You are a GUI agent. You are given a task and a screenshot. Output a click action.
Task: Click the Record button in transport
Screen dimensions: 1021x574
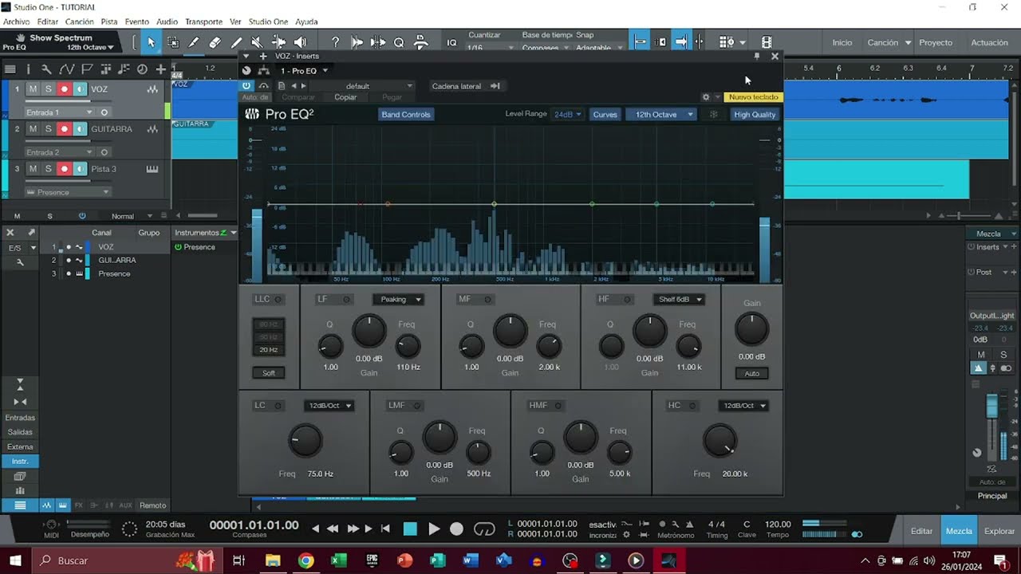tap(456, 529)
